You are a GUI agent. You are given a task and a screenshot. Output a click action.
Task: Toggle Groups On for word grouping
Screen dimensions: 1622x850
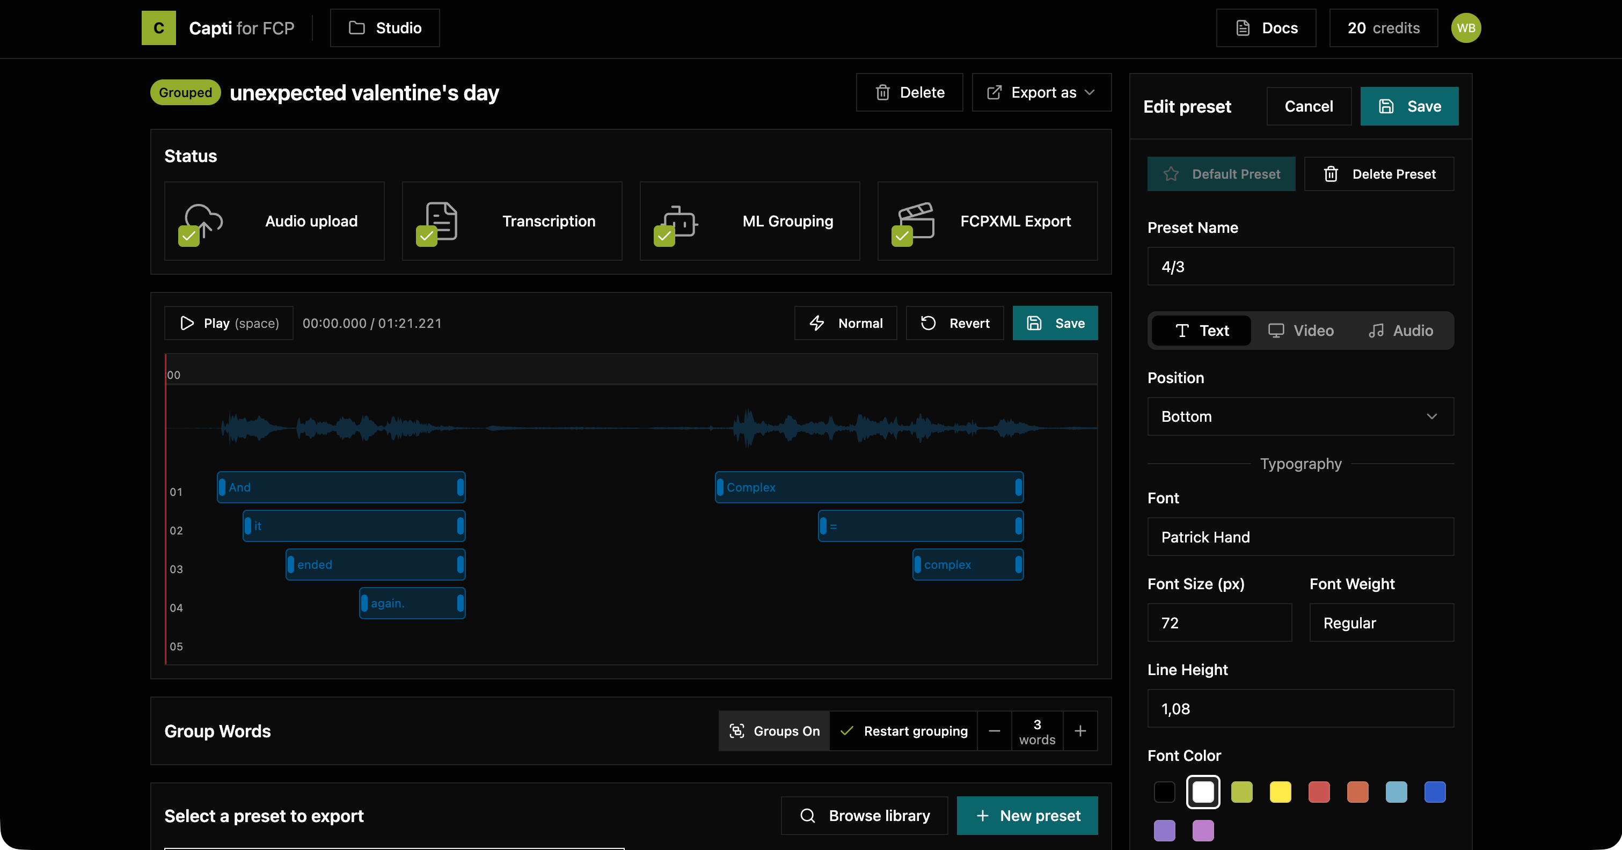point(773,730)
